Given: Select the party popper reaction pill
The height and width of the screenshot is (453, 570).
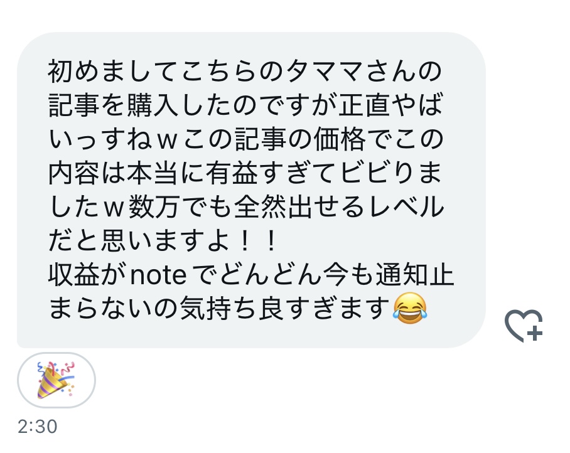Looking at the screenshot, I should [56, 380].
